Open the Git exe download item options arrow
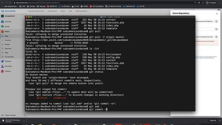 24,120
